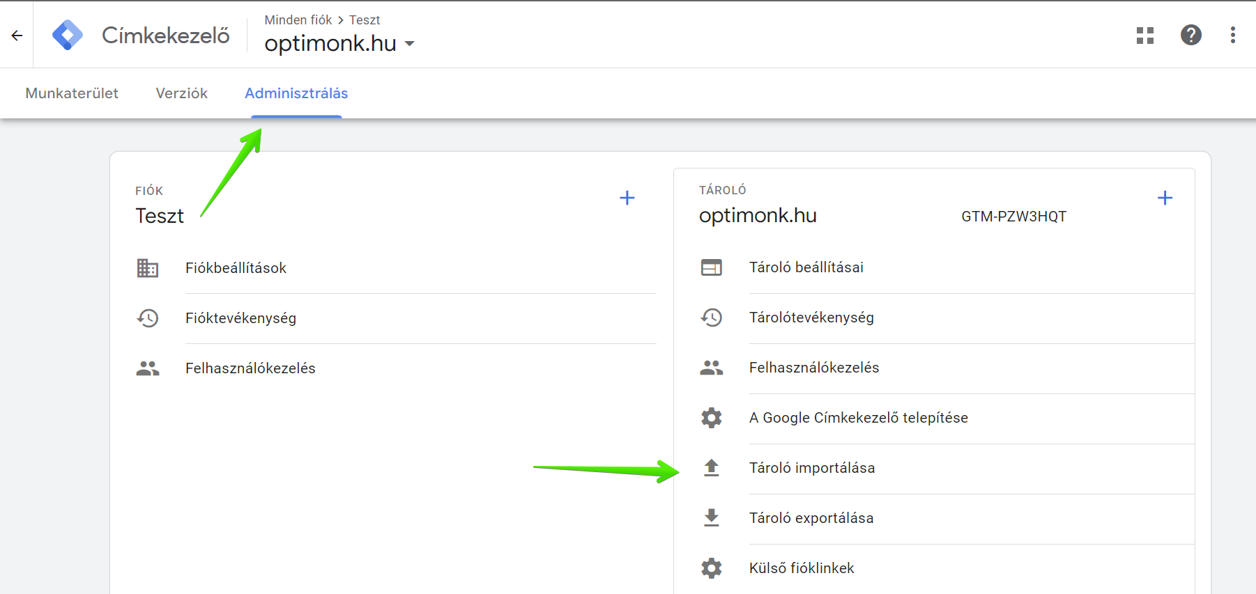
Task: Click the Fióktevékenység history icon
Action: [148, 318]
